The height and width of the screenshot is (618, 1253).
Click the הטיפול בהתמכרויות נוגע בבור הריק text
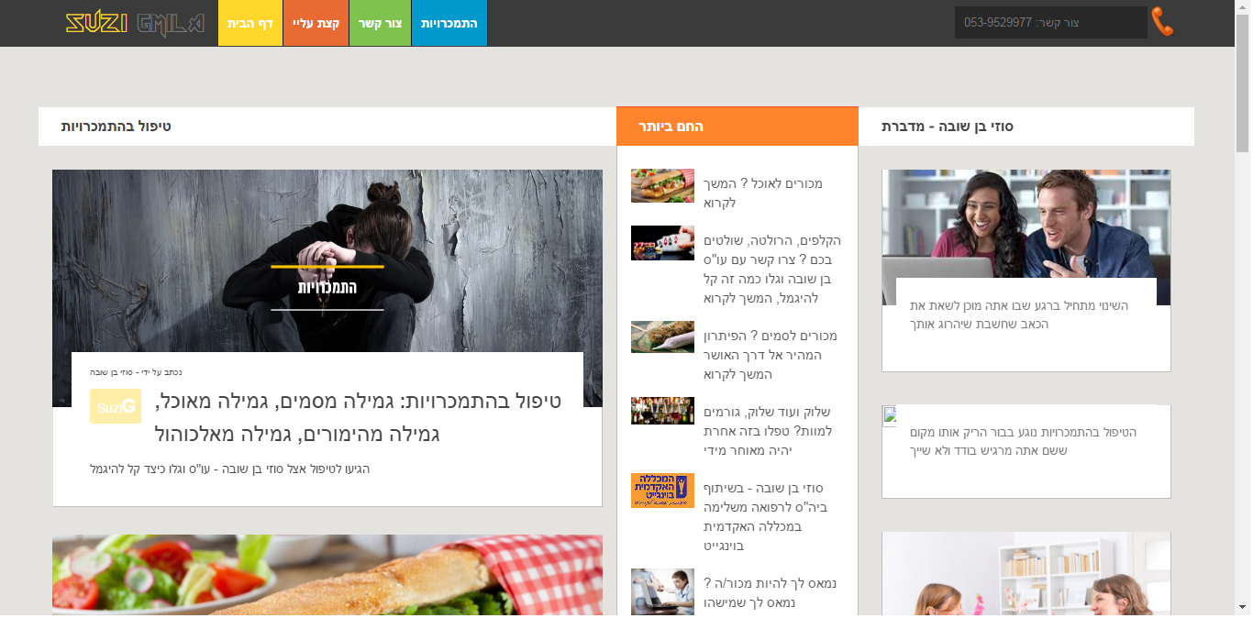(x=1023, y=441)
